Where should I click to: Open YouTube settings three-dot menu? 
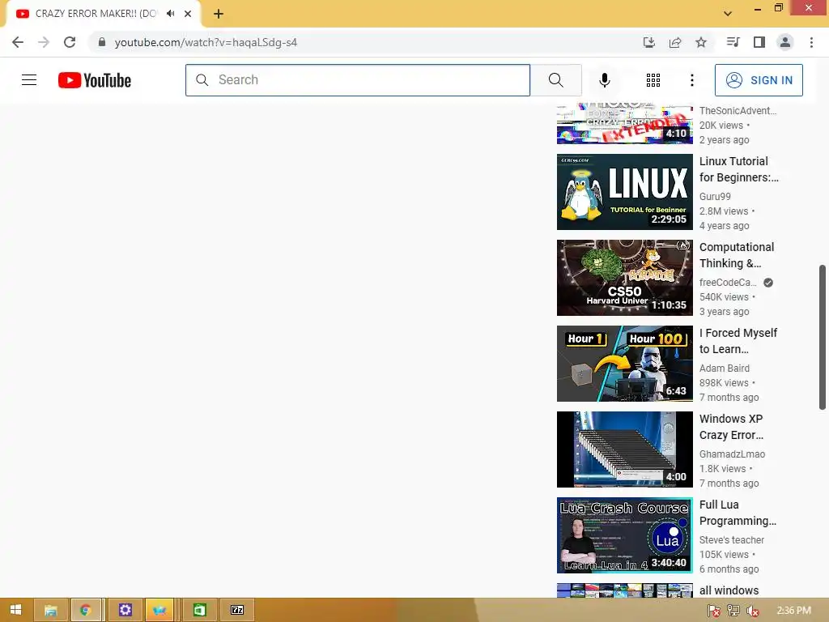tap(691, 80)
